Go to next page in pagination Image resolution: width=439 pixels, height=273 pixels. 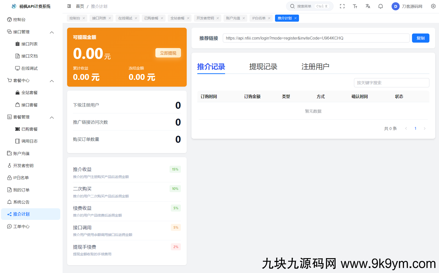point(425,128)
